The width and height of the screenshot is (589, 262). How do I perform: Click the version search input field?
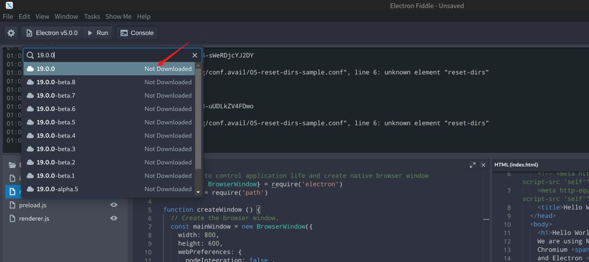113,55
